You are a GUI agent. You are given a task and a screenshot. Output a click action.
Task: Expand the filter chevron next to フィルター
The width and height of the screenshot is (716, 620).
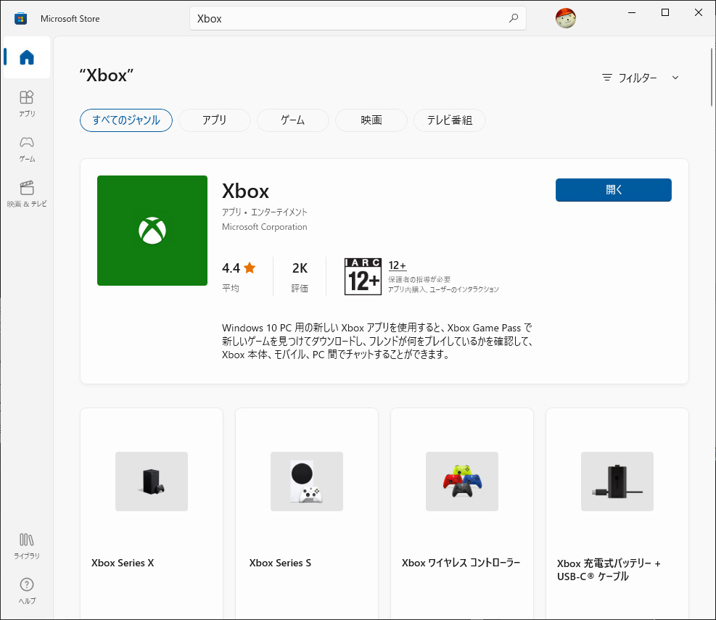pyautogui.click(x=675, y=78)
